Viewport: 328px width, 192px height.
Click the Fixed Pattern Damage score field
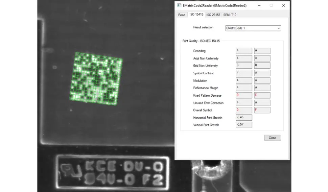pyautogui.click(x=244, y=95)
